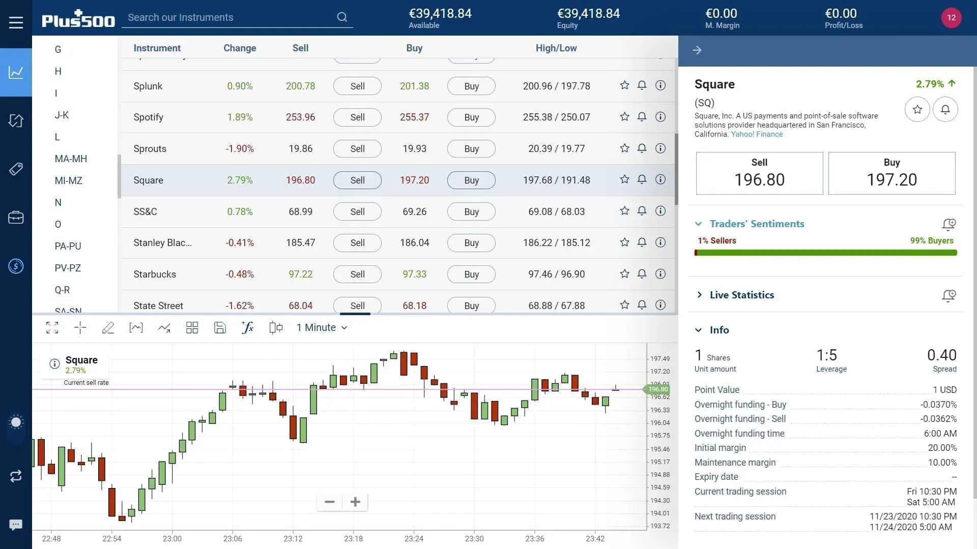Toggle the candlestick settings icon

276,327
